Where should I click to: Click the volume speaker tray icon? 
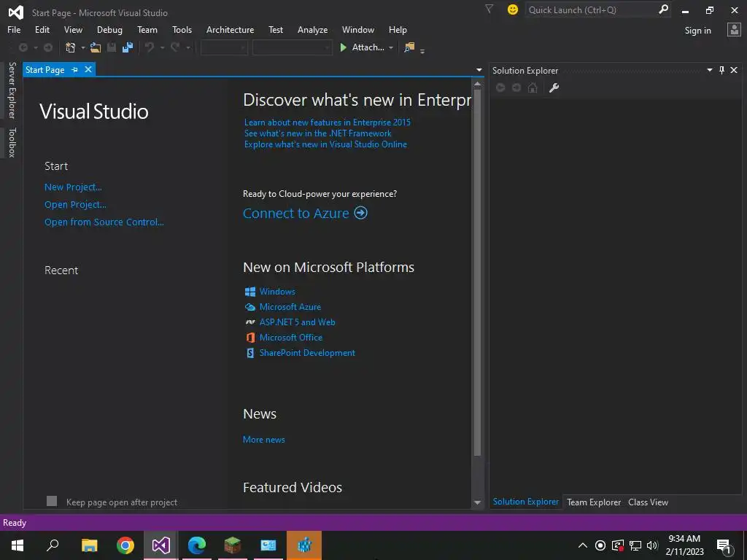[652, 545]
